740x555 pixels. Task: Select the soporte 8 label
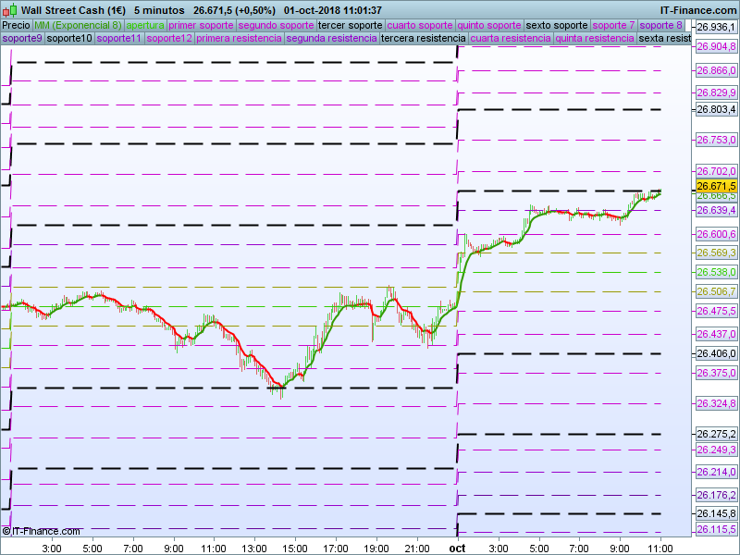pyautogui.click(x=661, y=25)
